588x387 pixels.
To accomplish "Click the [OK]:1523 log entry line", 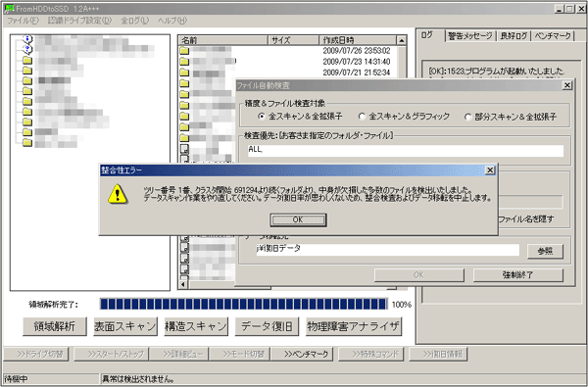I will pyautogui.click(x=497, y=71).
